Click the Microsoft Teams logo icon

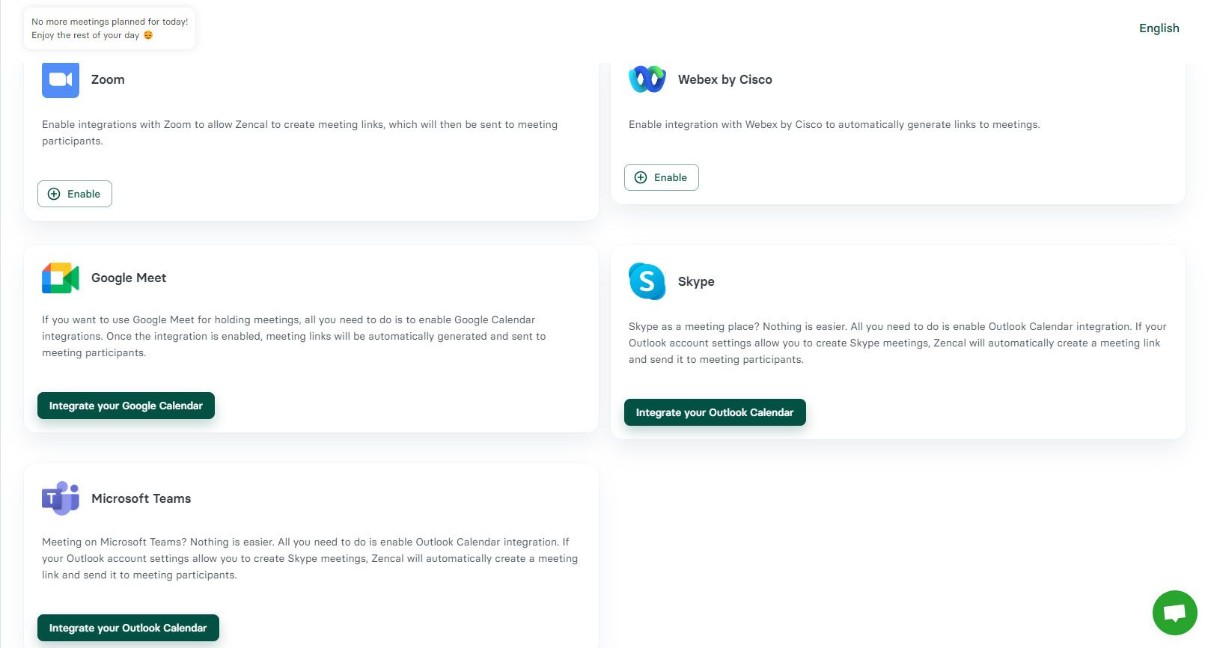pyautogui.click(x=61, y=498)
